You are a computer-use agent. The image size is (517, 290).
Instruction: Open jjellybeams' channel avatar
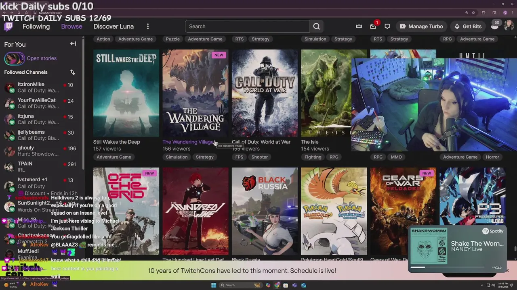click(x=10, y=135)
